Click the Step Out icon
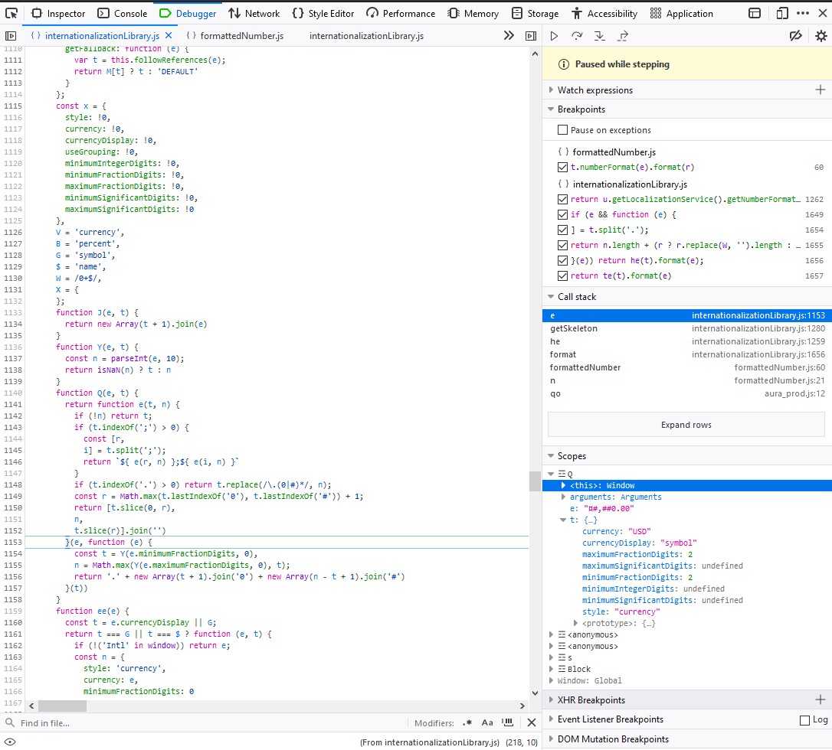Viewport: 832px width, 750px height. 622,36
